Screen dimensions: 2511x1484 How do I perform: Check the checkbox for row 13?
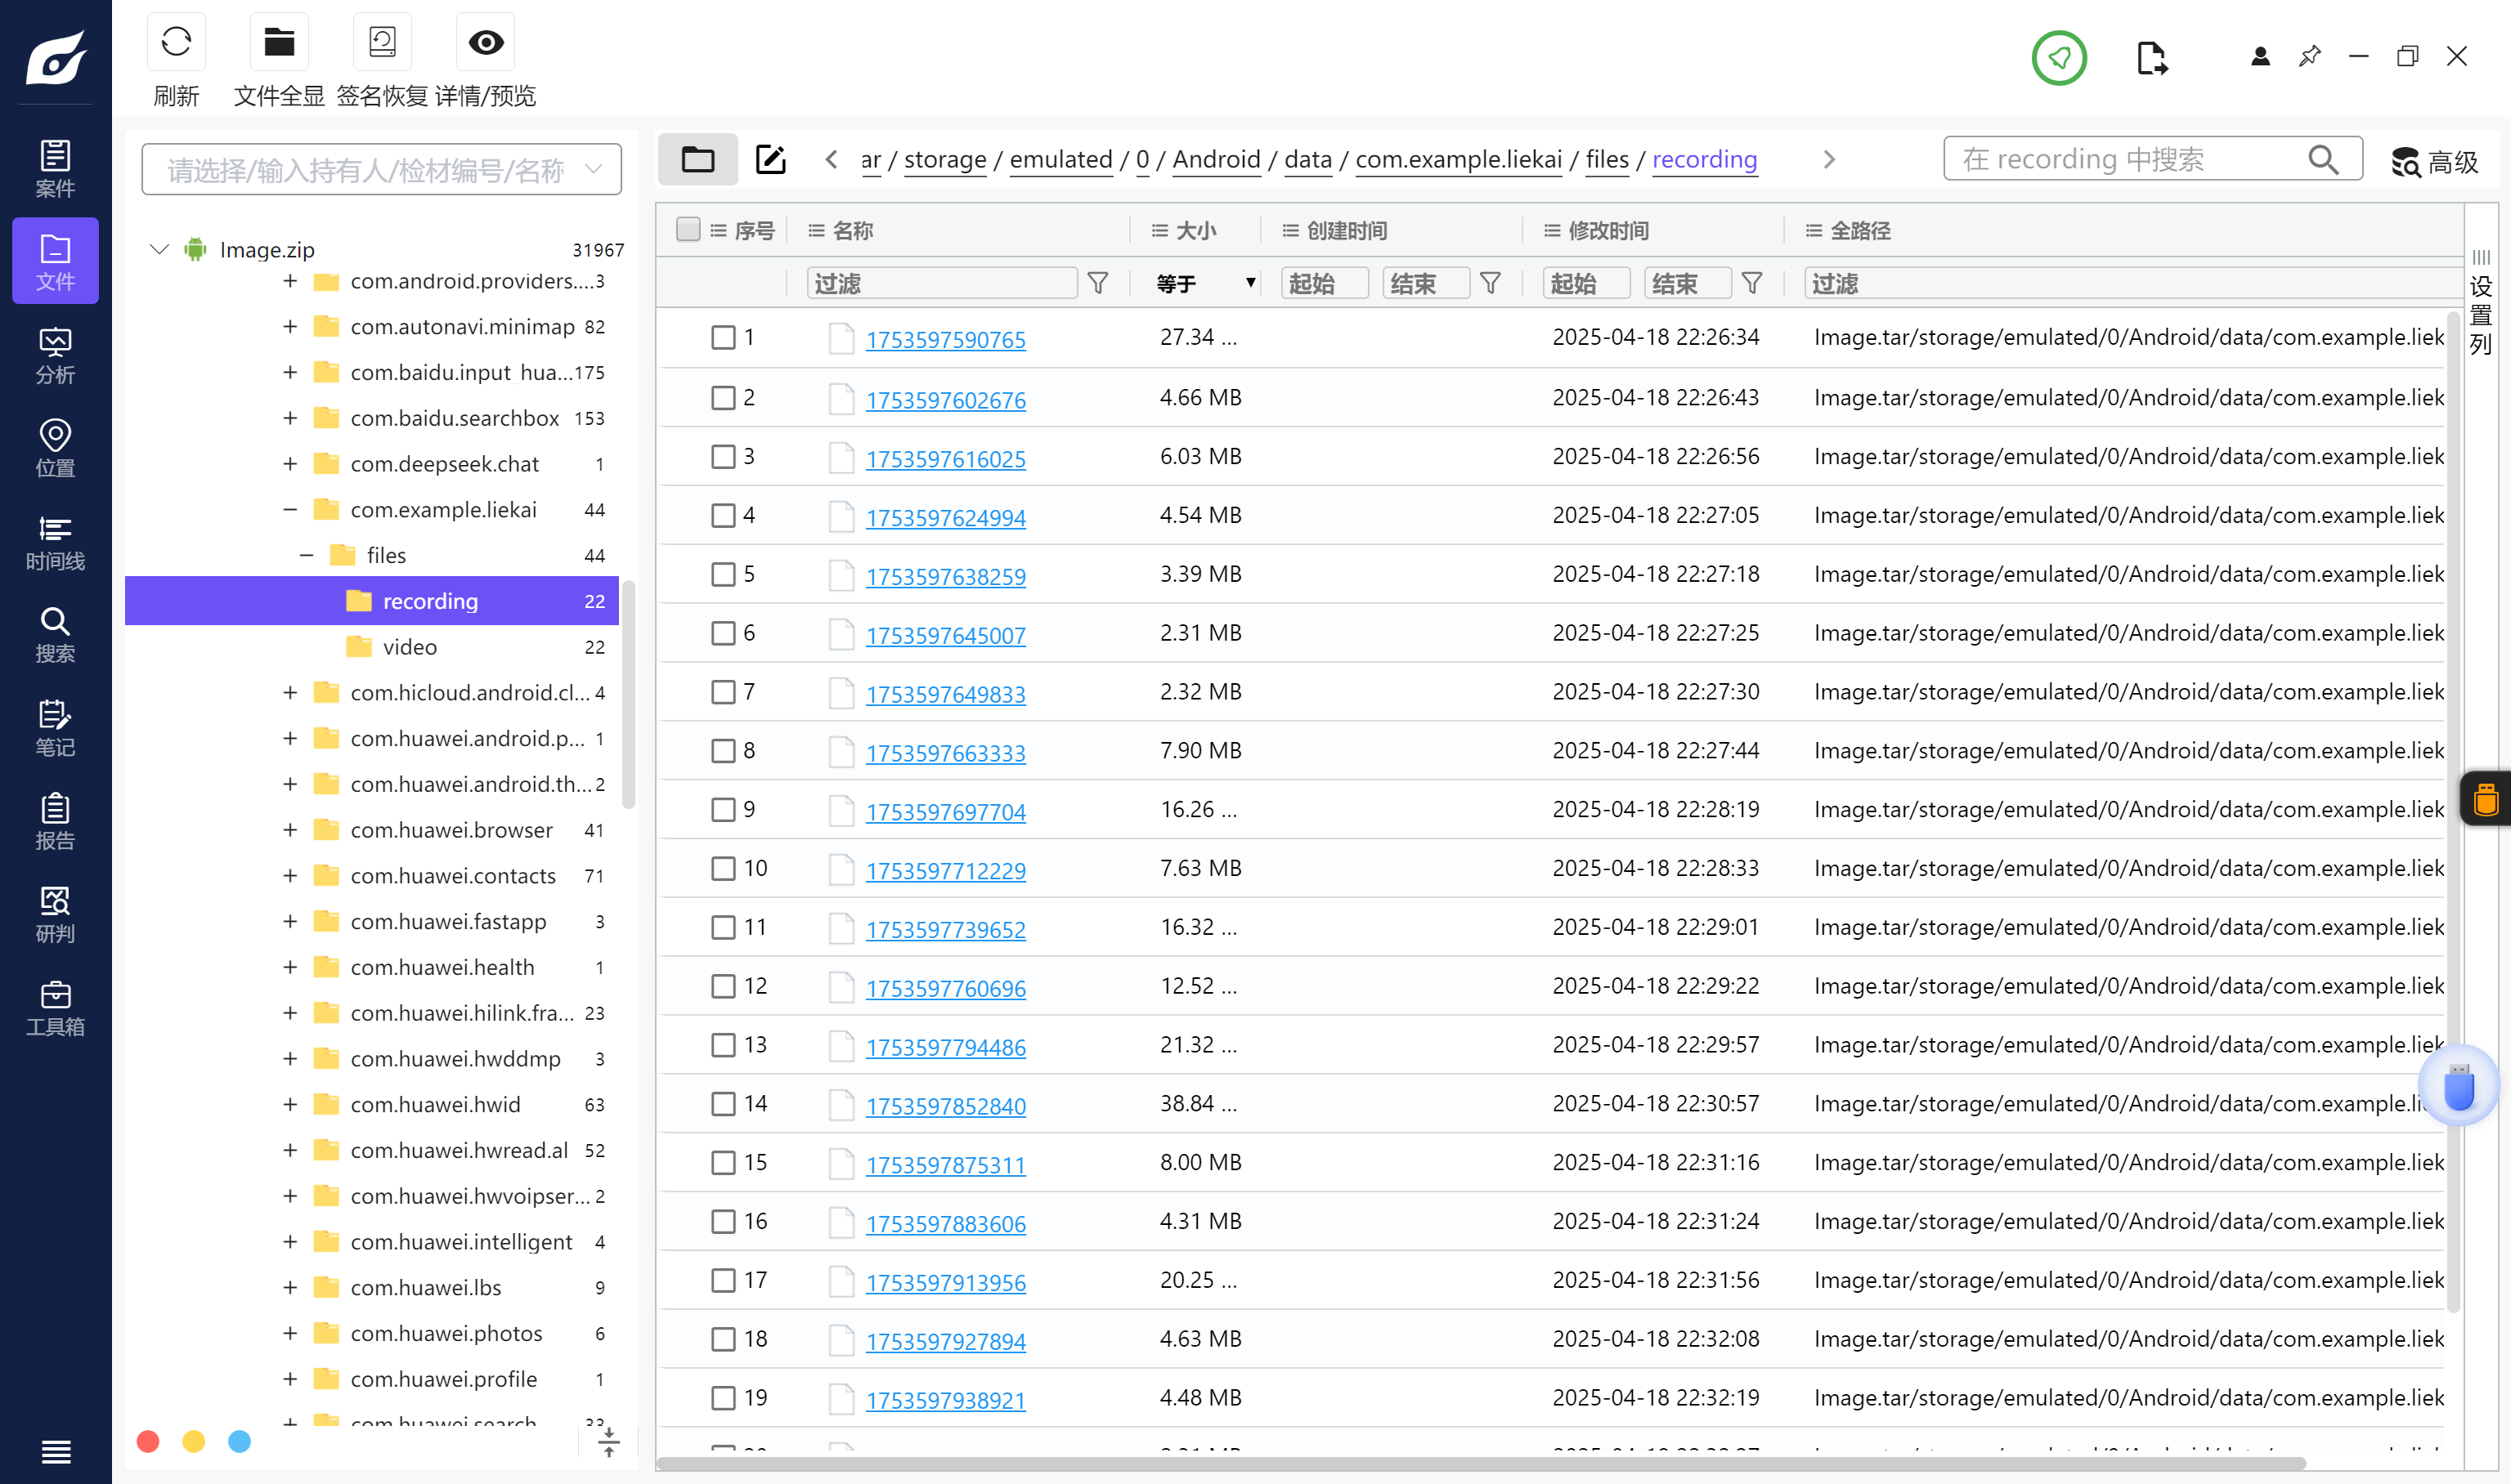(x=724, y=1045)
